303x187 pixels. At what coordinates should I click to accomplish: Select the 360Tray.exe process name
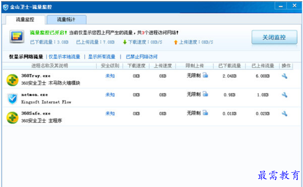click(x=36, y=76)
